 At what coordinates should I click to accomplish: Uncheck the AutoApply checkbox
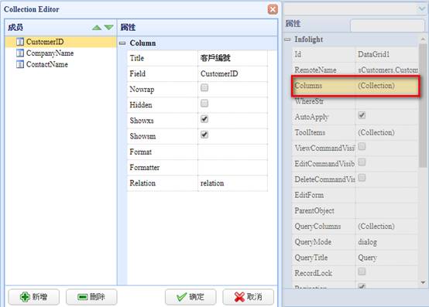[362, 115]
